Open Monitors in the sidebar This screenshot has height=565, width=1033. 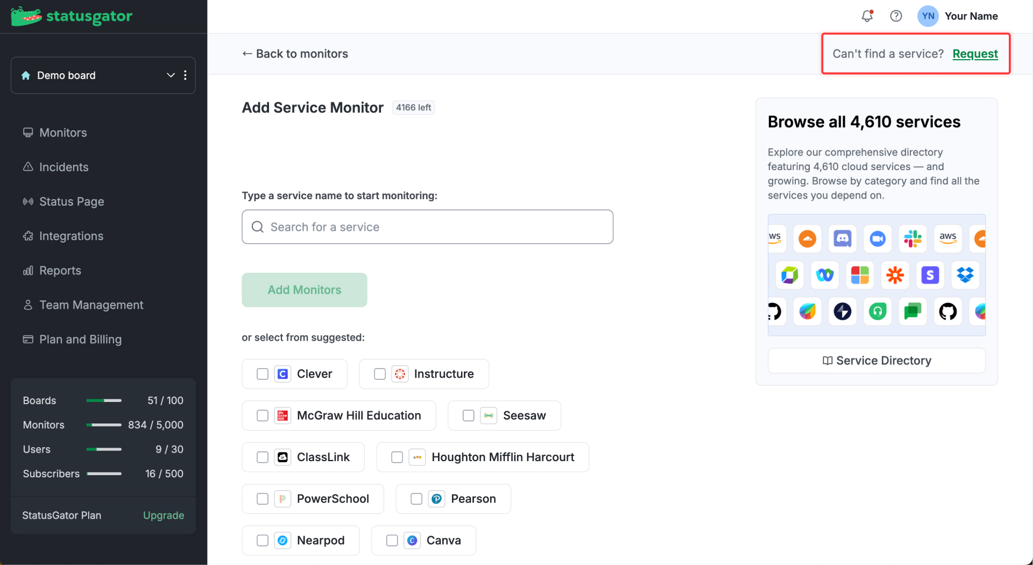coord(63,132)
